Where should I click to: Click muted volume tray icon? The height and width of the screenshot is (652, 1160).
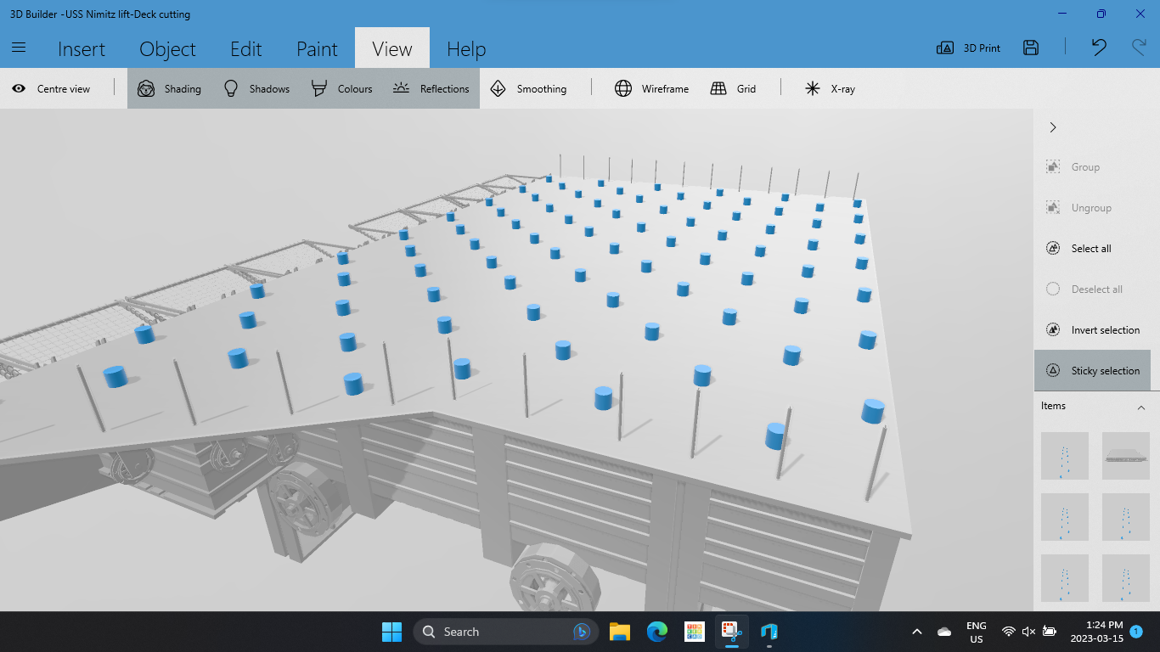tap(1029, 632)
